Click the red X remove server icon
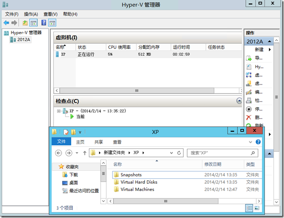Image resolution: width=284 pixels, height=218 pixels. pyautogui.click(x=249, y=118)
